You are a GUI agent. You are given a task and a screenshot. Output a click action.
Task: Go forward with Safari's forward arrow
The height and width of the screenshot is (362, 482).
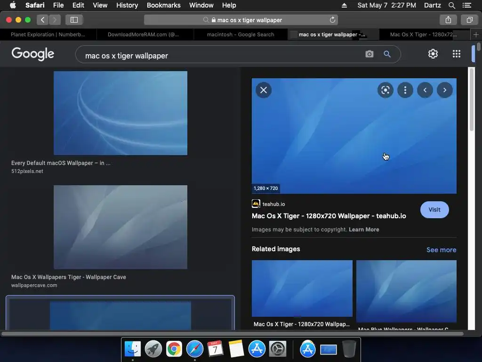point(55,20)
